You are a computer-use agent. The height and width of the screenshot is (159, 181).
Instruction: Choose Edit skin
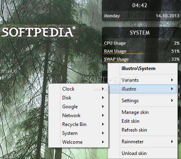(143, 121)
